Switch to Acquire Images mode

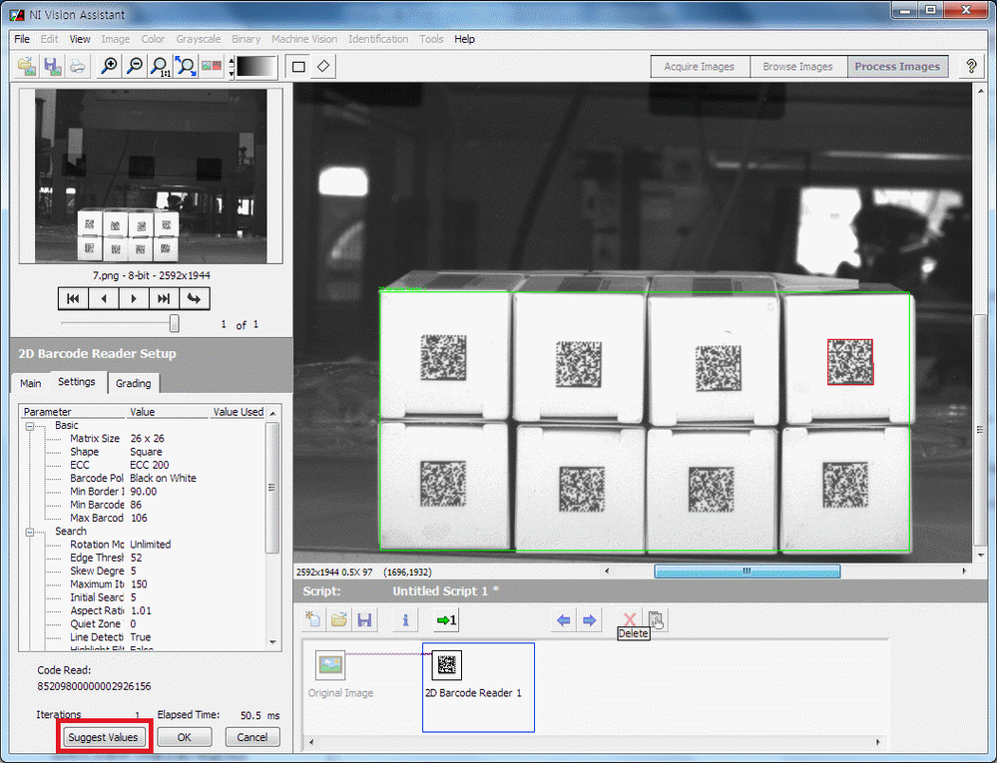(700, 67)
